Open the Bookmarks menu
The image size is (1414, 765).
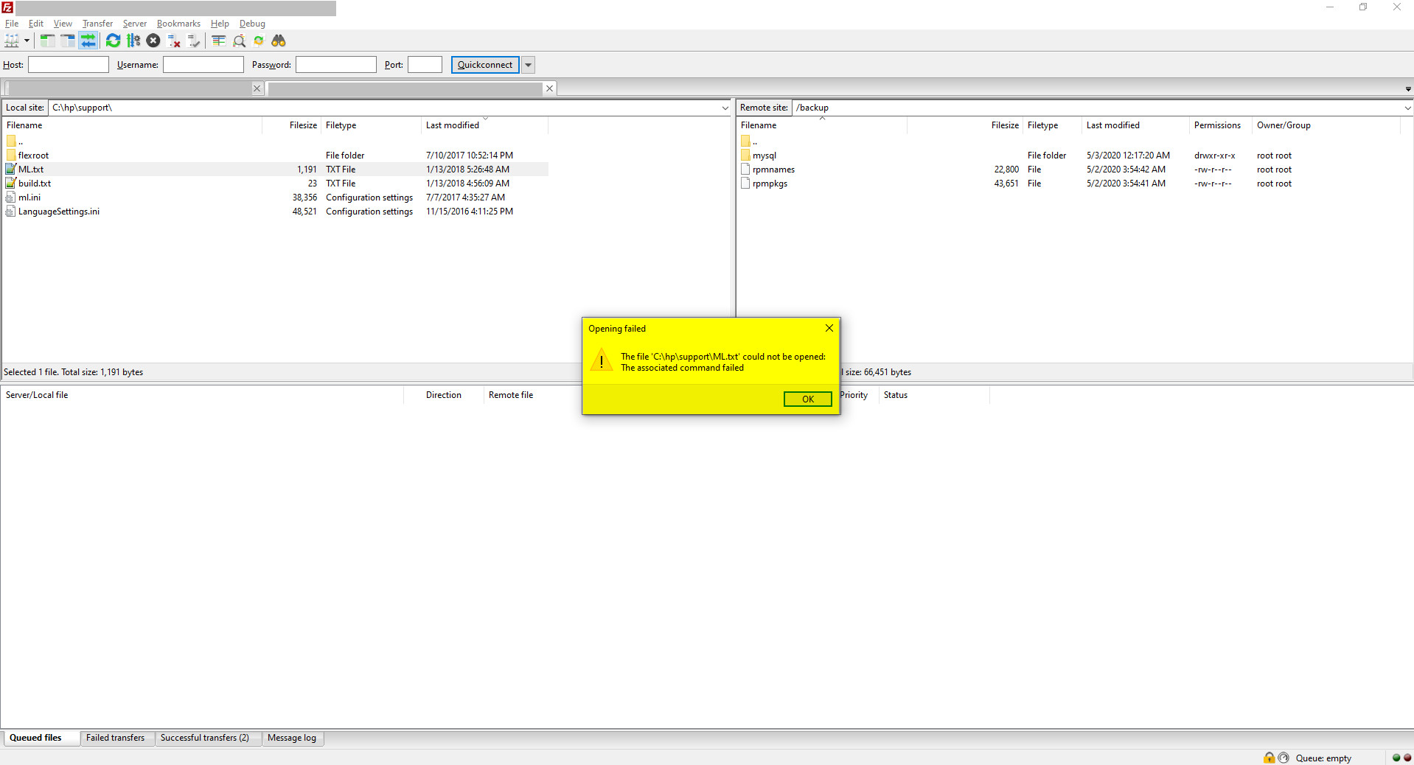coord(178,24)
